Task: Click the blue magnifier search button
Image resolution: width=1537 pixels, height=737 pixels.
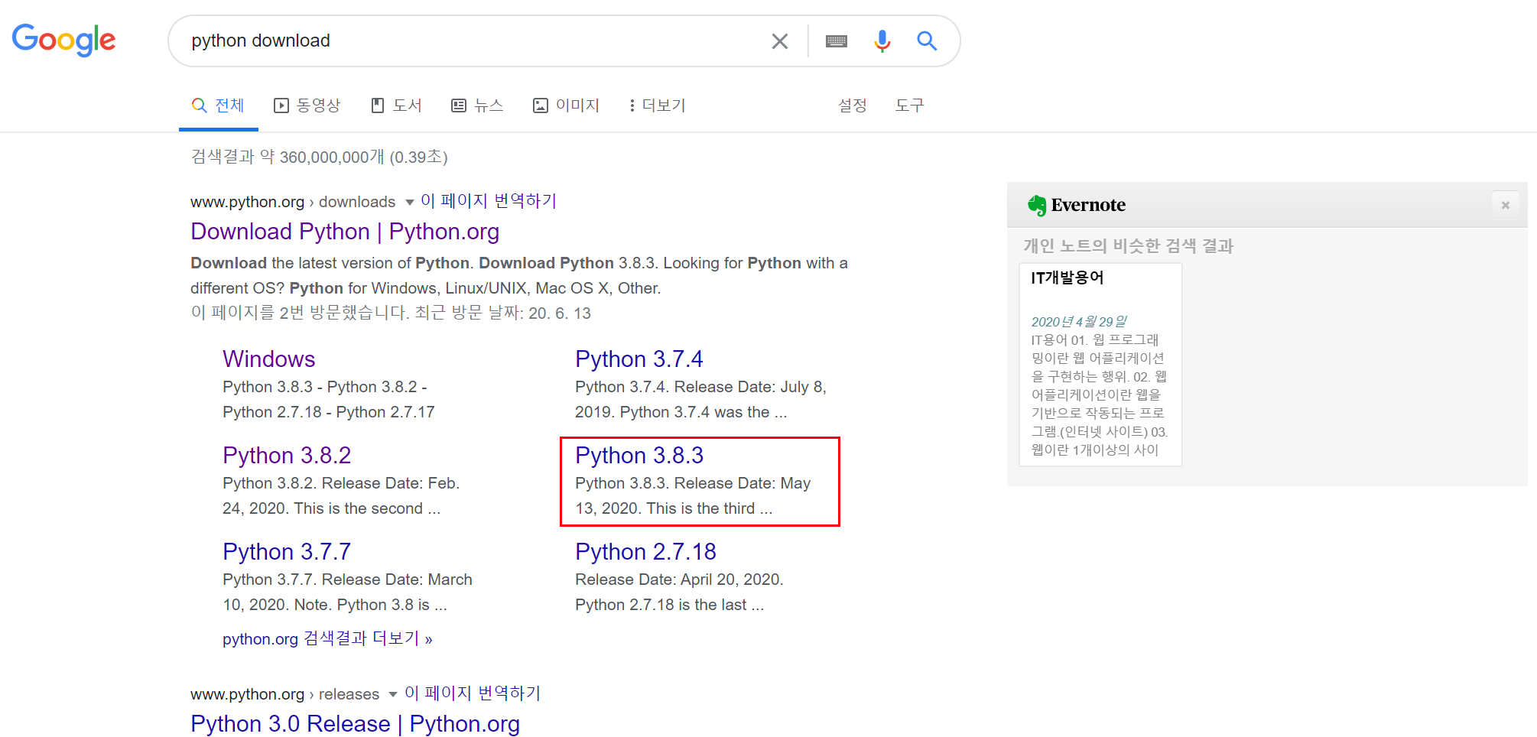Action: [927, 41]
